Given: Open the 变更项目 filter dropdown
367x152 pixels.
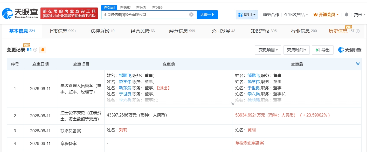Looking at the screenshot, I should [x=268, y=50].
